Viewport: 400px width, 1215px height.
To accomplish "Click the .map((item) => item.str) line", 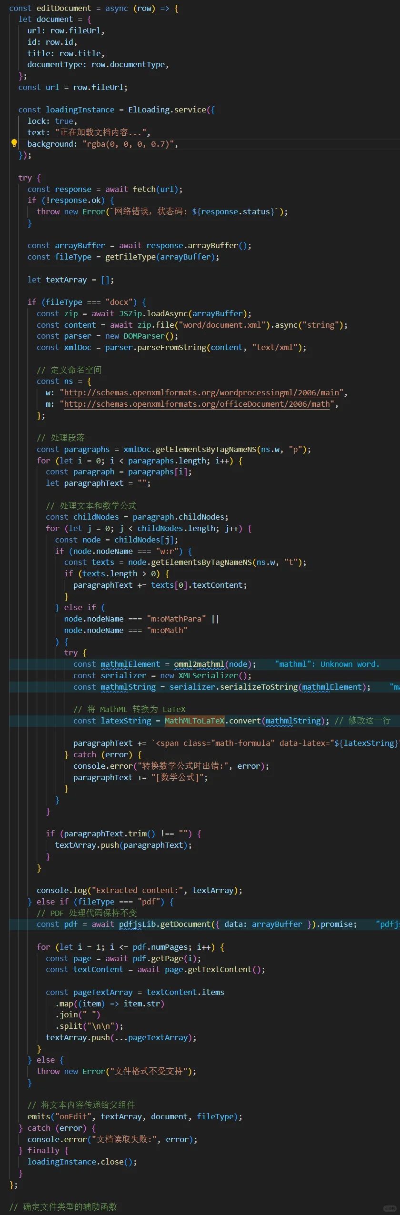I will tap(110, 1004).
